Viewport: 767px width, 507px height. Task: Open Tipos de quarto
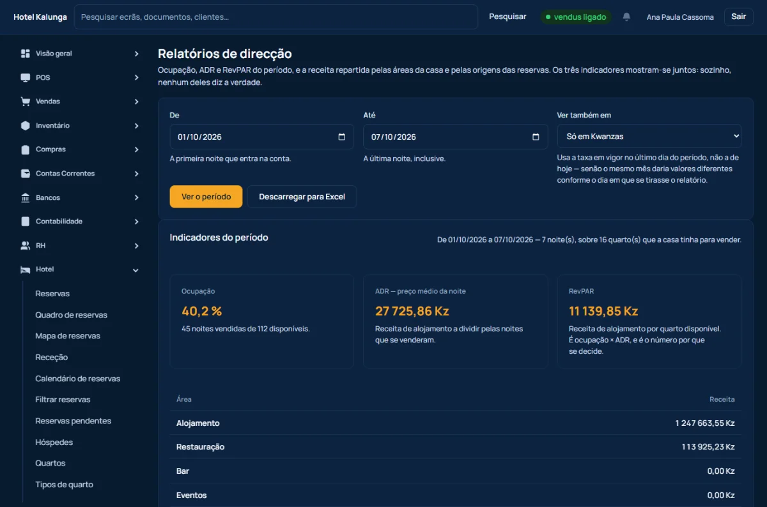coord(64,485)
